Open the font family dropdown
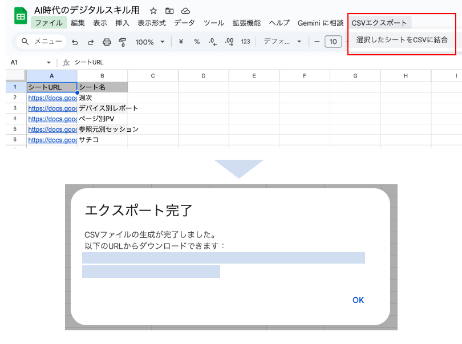462x344 pixels. click(282, 42)
